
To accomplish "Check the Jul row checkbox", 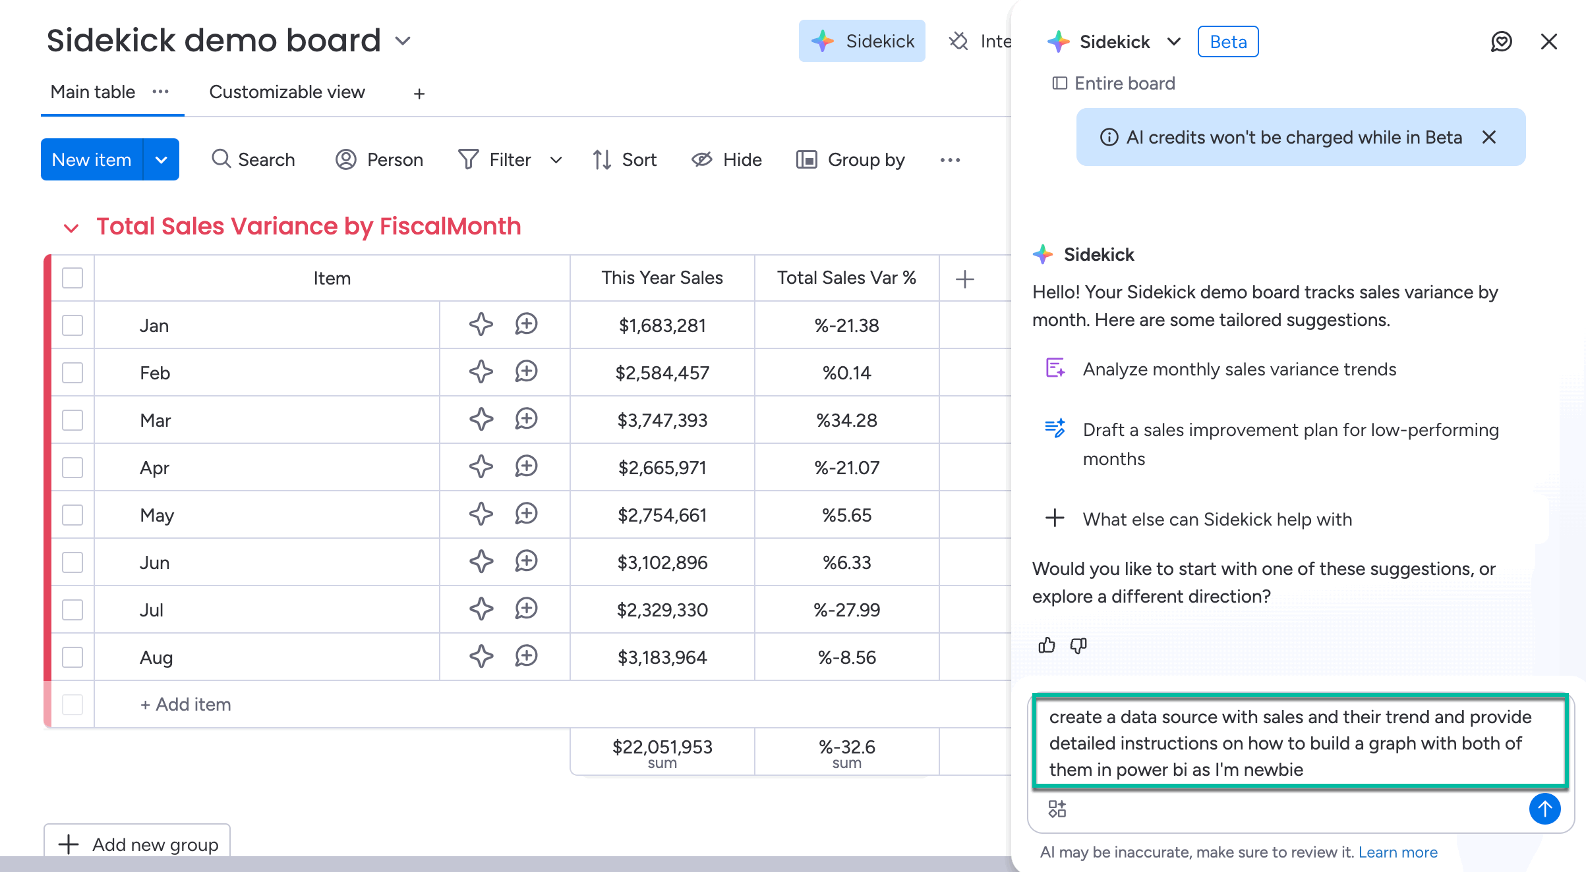I will click(73, 610).
